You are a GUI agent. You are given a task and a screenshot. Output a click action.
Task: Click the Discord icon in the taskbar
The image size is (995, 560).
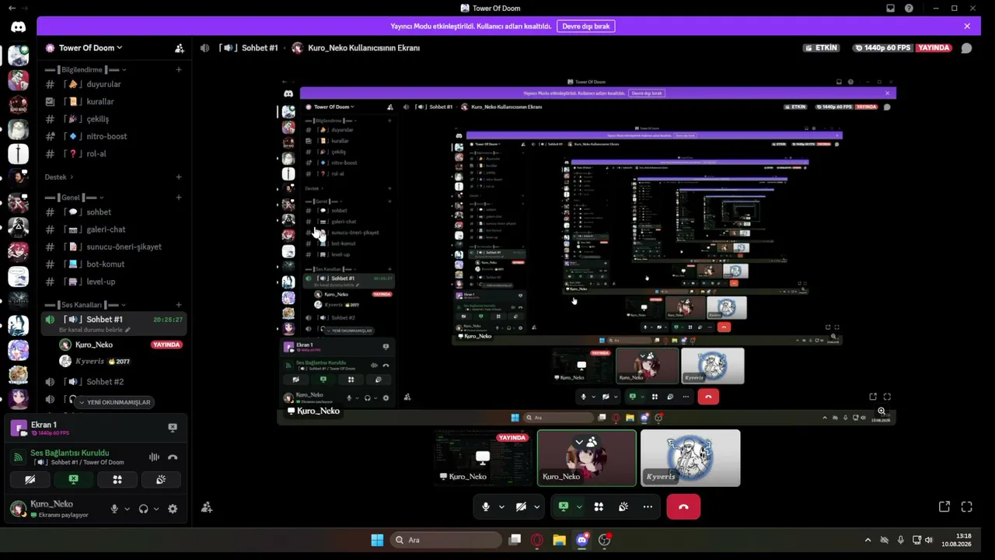[x=581, y=540]
